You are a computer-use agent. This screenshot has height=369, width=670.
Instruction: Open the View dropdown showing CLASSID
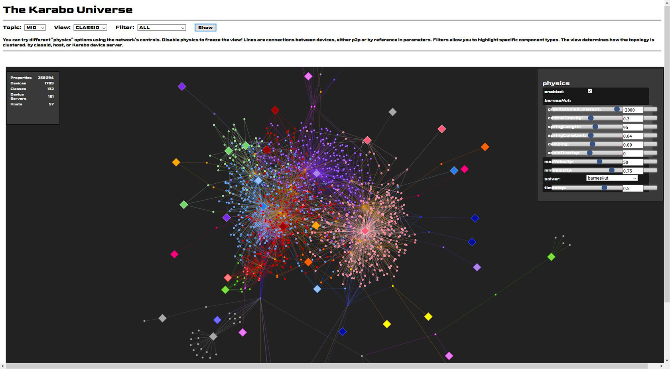(90, 27)
